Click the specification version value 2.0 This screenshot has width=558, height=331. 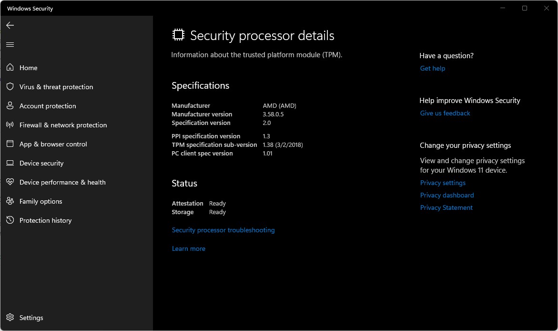tap(266, 123)
